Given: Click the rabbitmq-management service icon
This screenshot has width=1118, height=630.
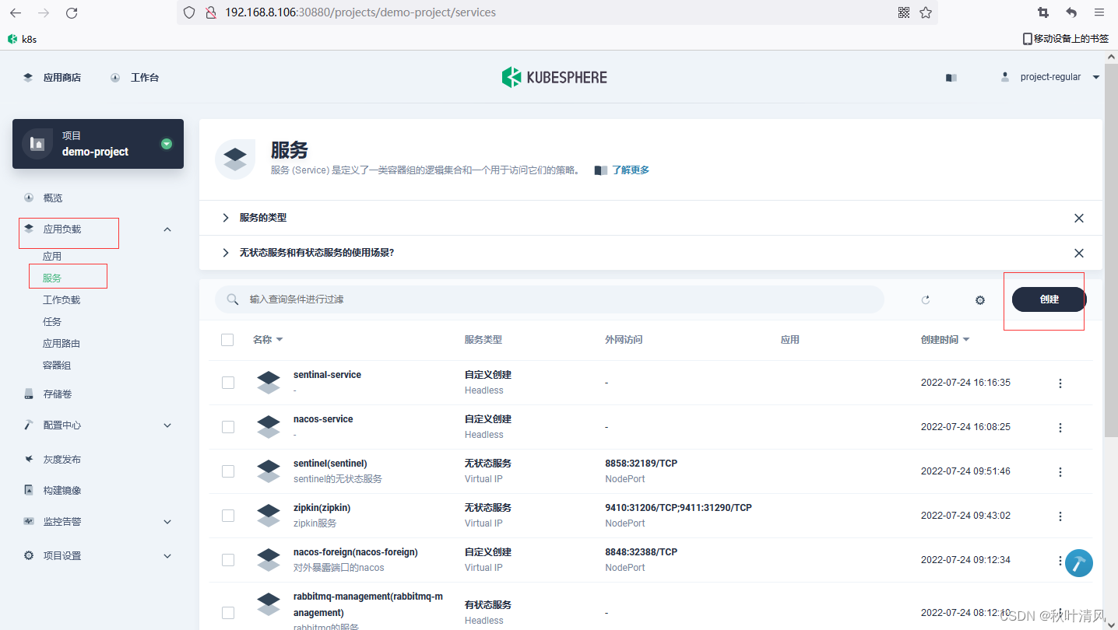Looking at the screenshot, I should point(269,604).
